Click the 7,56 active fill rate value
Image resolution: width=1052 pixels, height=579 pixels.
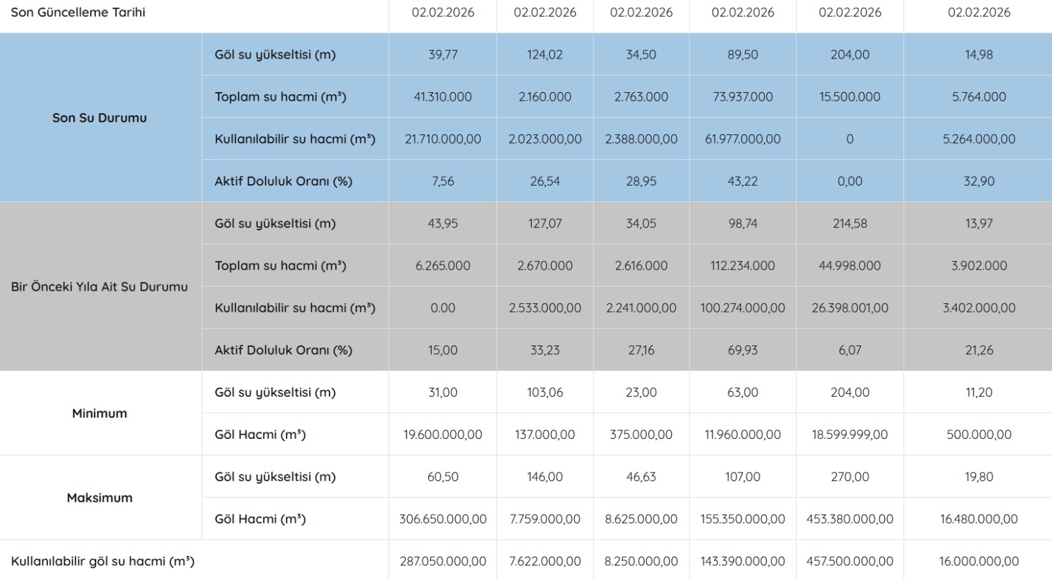click(442, 182)
